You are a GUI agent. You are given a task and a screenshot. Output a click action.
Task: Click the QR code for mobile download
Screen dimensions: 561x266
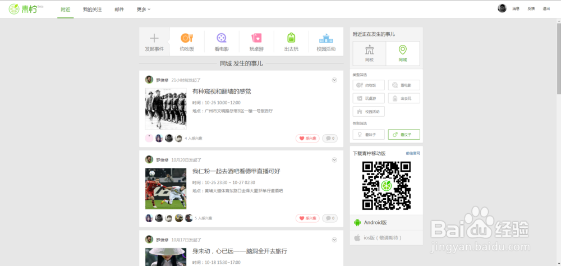[x=386, y=185]
